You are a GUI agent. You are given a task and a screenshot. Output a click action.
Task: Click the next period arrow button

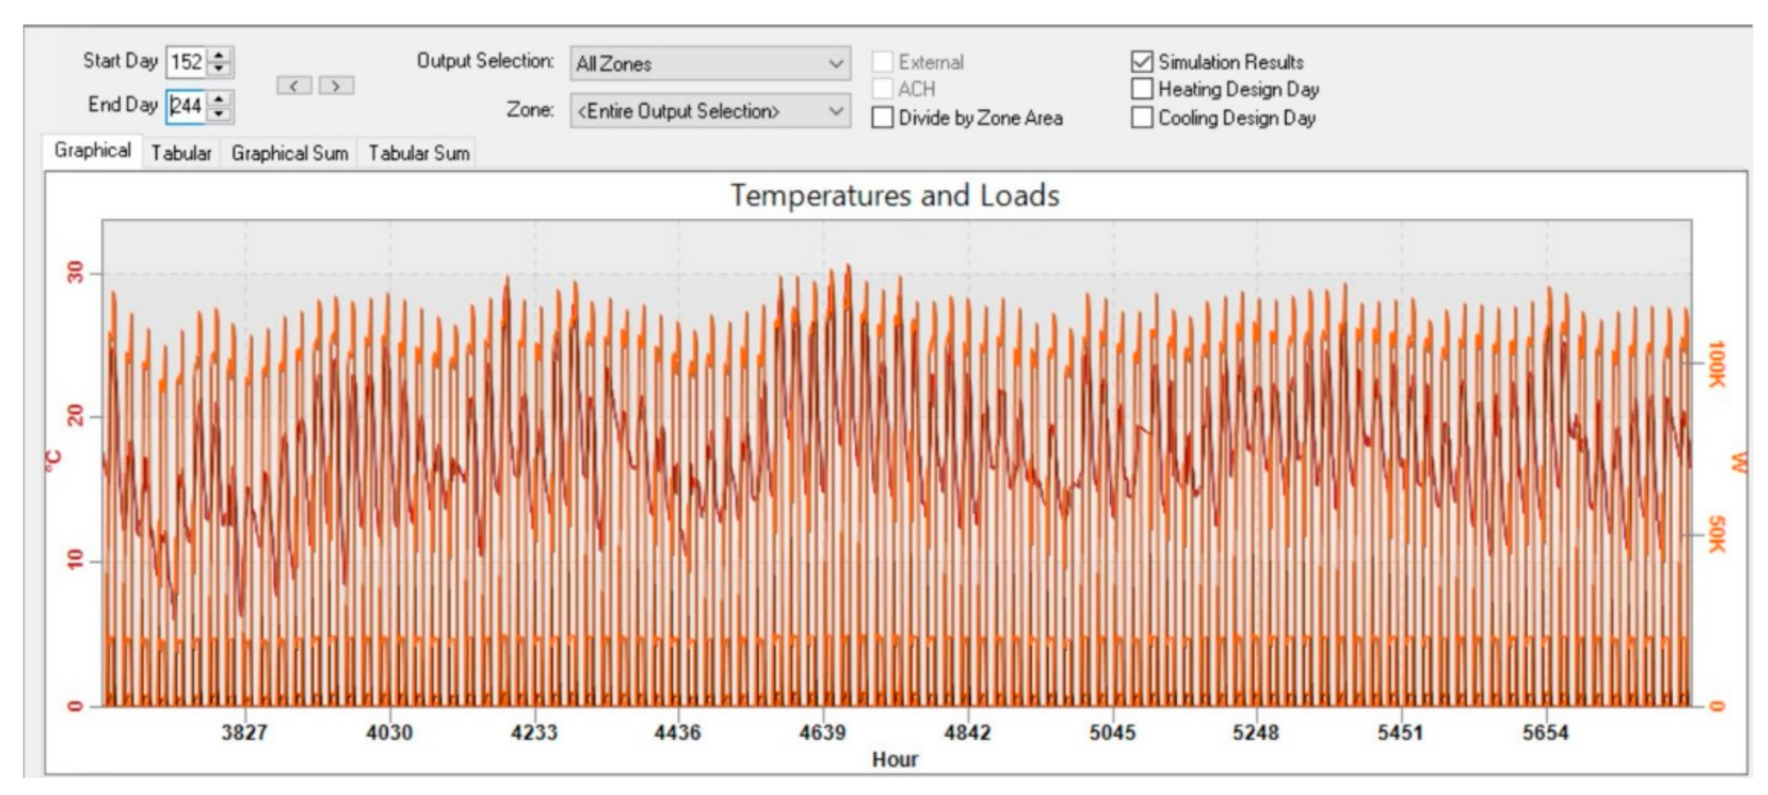click(x=336, y=86)
